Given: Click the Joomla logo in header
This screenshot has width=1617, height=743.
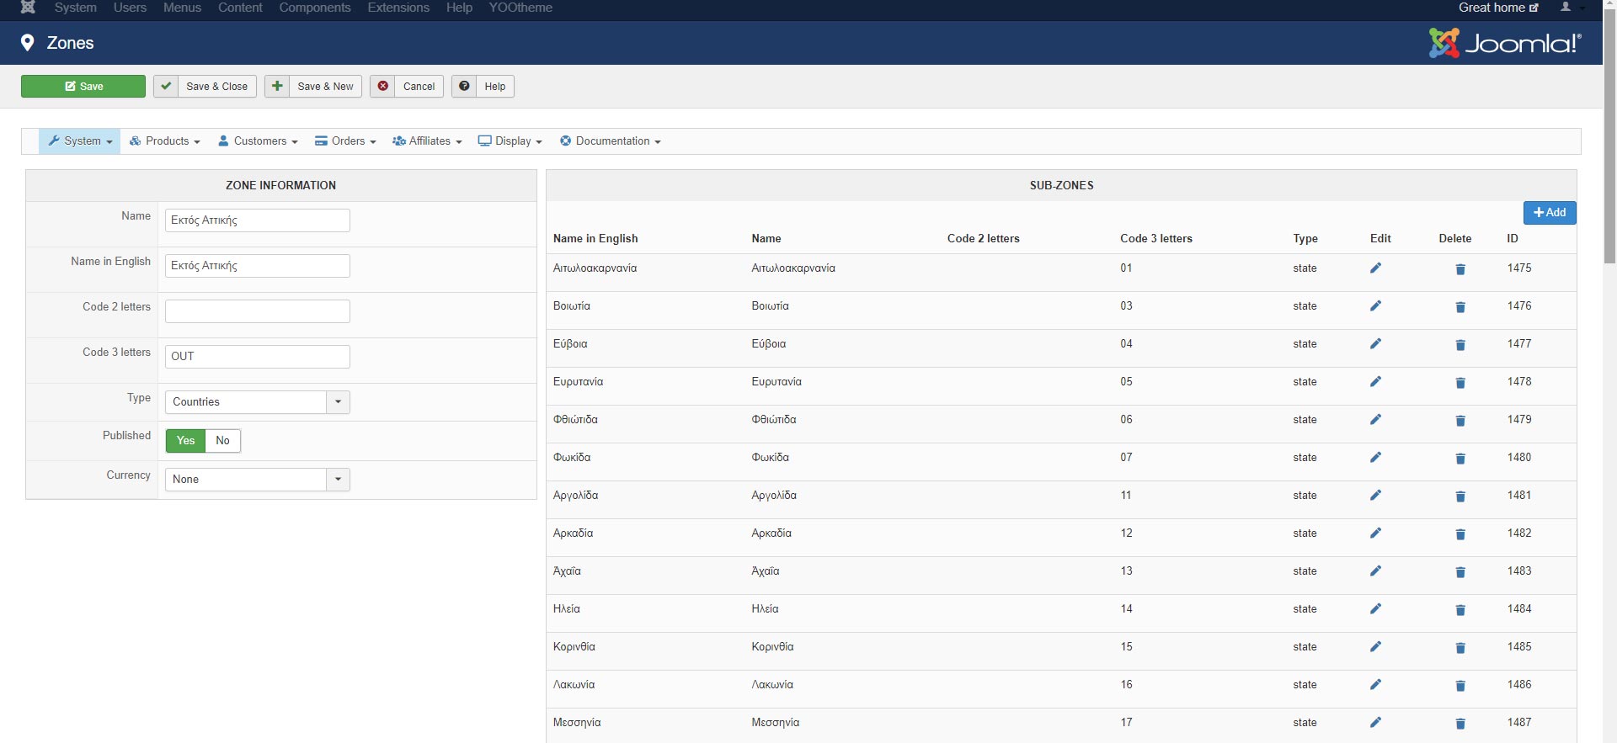Looking at the screenshot, I should coord(1504,43).
